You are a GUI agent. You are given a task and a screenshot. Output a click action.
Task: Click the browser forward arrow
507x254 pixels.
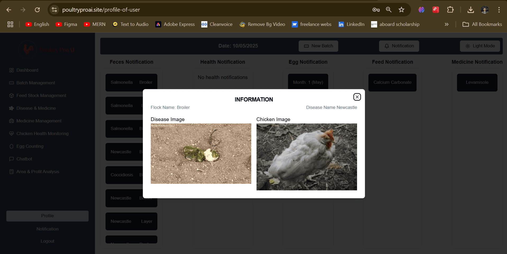[23, 10]
